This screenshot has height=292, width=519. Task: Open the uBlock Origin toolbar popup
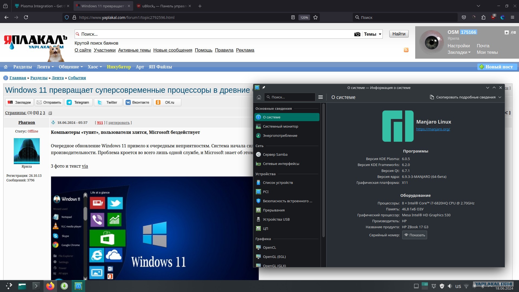click(x=493, y=17)
